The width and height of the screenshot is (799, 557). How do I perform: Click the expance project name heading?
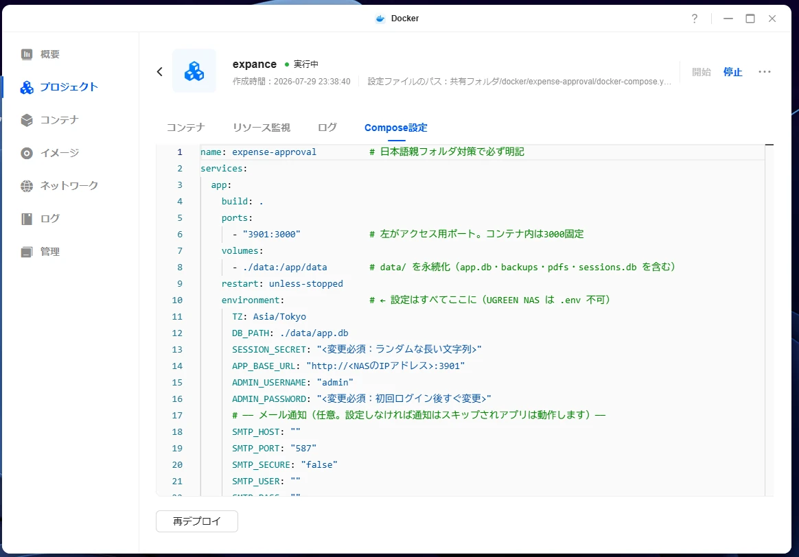coord(254,64)
